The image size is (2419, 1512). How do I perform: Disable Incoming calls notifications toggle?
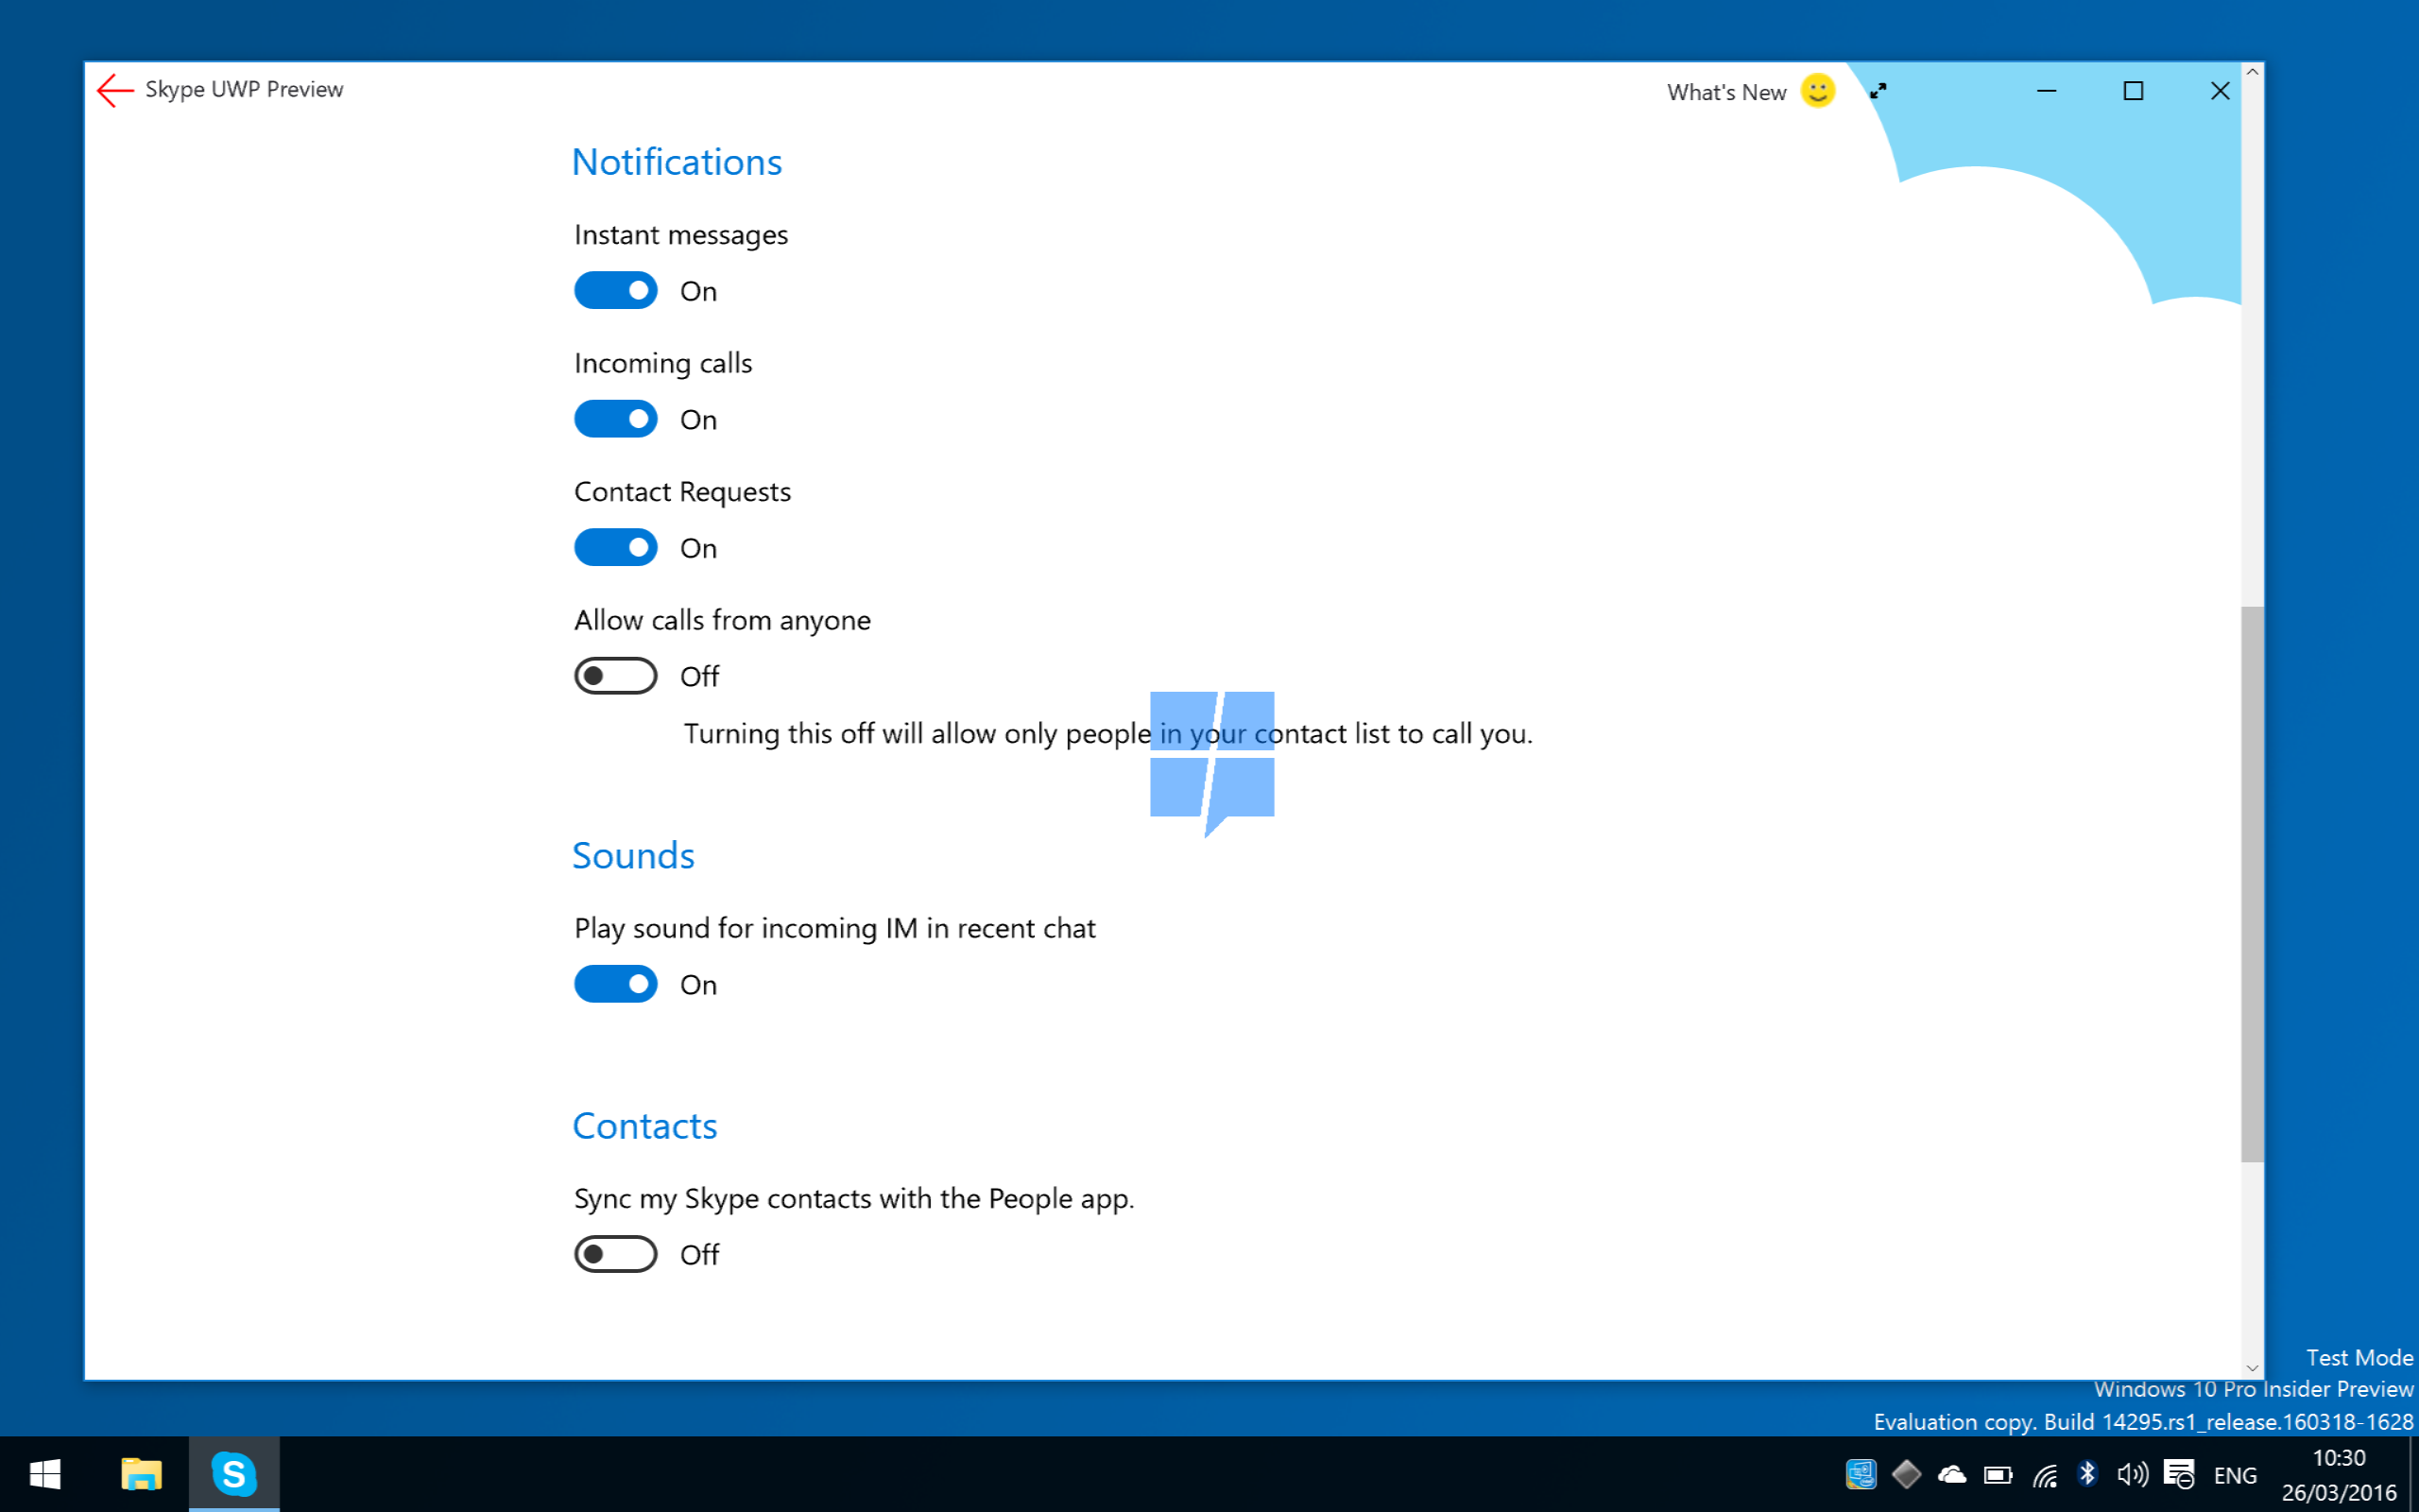pyautogui.click(x=616, y=419)
